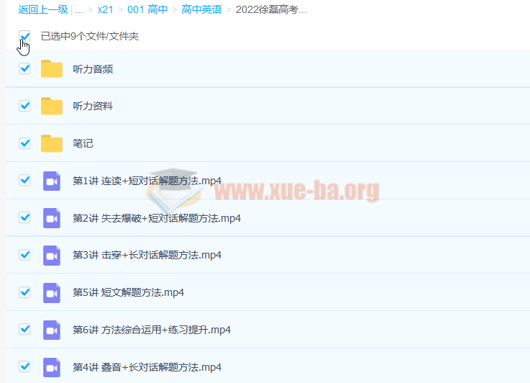The width and height of the screenshot is (530, 383).
Task: Uncheck the select-all files checkbox
Action: (x=25, y=36)
